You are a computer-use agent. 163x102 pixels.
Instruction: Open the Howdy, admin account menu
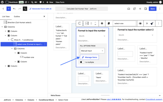coord(154,2)
